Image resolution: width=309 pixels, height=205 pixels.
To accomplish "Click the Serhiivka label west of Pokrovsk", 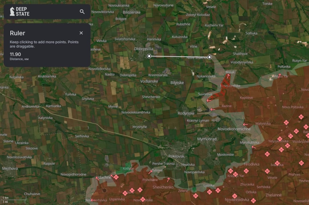I will tap(82, 136).
